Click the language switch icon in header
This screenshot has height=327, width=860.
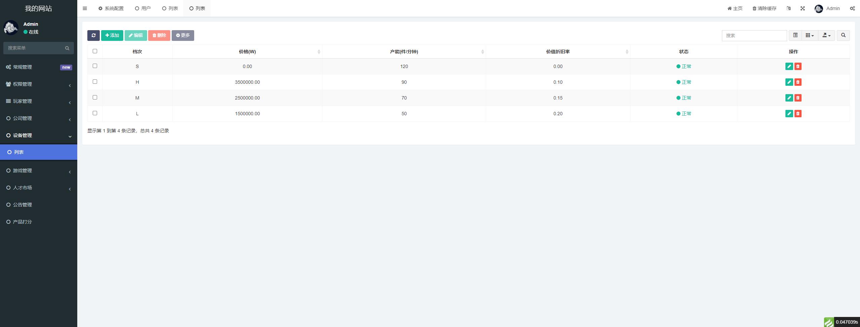(788, 8)
